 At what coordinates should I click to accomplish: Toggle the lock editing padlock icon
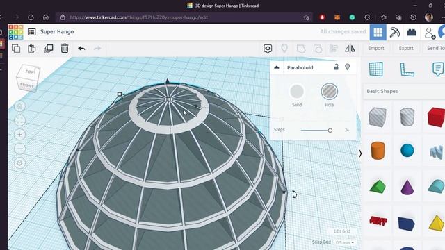click(336, 67)
